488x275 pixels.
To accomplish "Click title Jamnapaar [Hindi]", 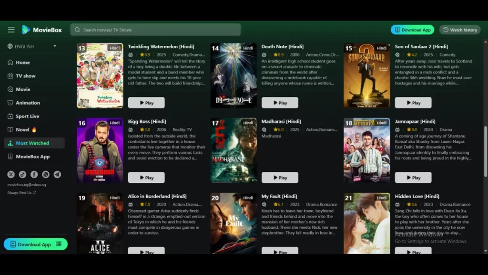I will (415, 121).
